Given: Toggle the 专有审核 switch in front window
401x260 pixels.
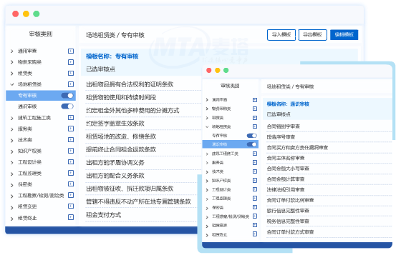Looking at the screenshot, I should pyautogui.click(x=252, y=136).
